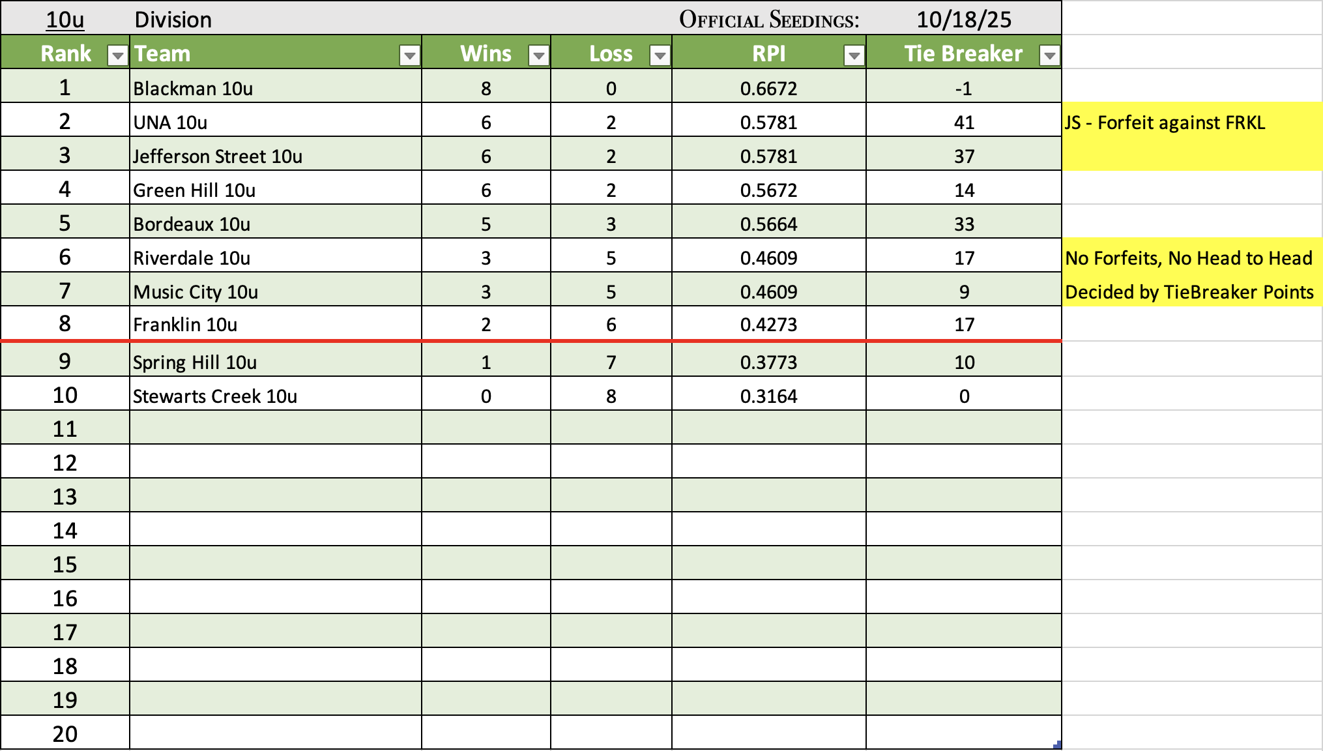Click the 10/18/25 seeding date cell
The height and width of the screenshot is (751, 1323).
point(963,20)
